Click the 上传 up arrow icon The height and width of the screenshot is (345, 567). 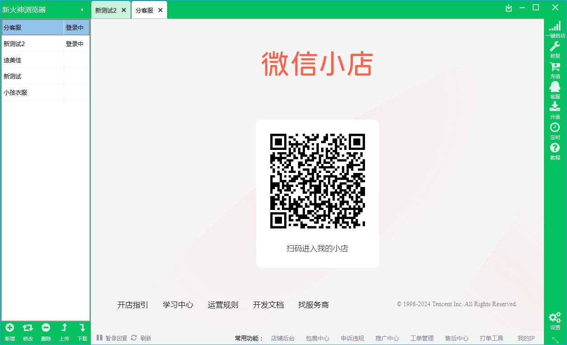pos(64,328)
